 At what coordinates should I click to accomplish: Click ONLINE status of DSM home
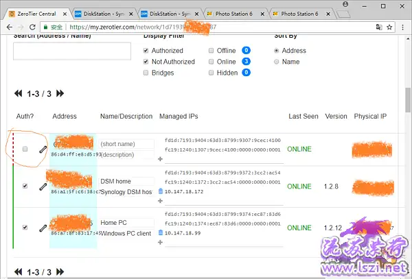tap(299, 186)
